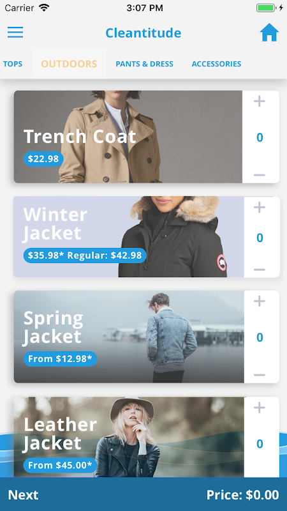Tap the Cleantitude app title
287x511 pixels.
pyautogui.click(x=143, y=33)
